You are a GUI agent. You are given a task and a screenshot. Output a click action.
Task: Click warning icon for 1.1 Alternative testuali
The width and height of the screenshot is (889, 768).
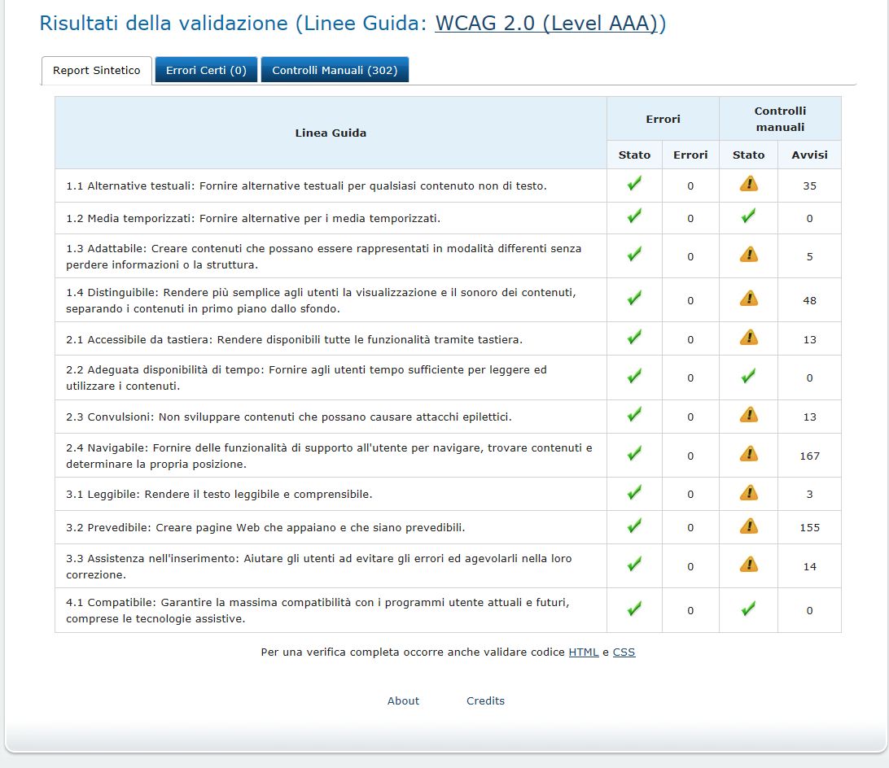click(748, 185)
